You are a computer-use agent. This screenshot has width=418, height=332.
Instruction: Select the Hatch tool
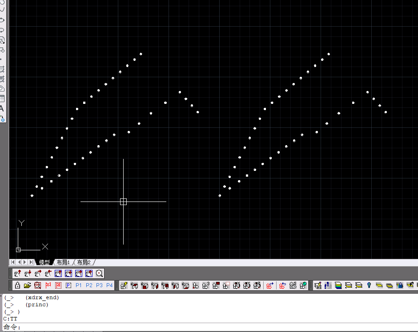2,69
